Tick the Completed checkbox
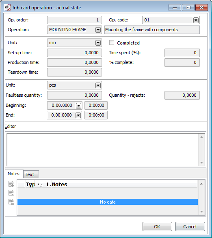 (x=112, y=42)
